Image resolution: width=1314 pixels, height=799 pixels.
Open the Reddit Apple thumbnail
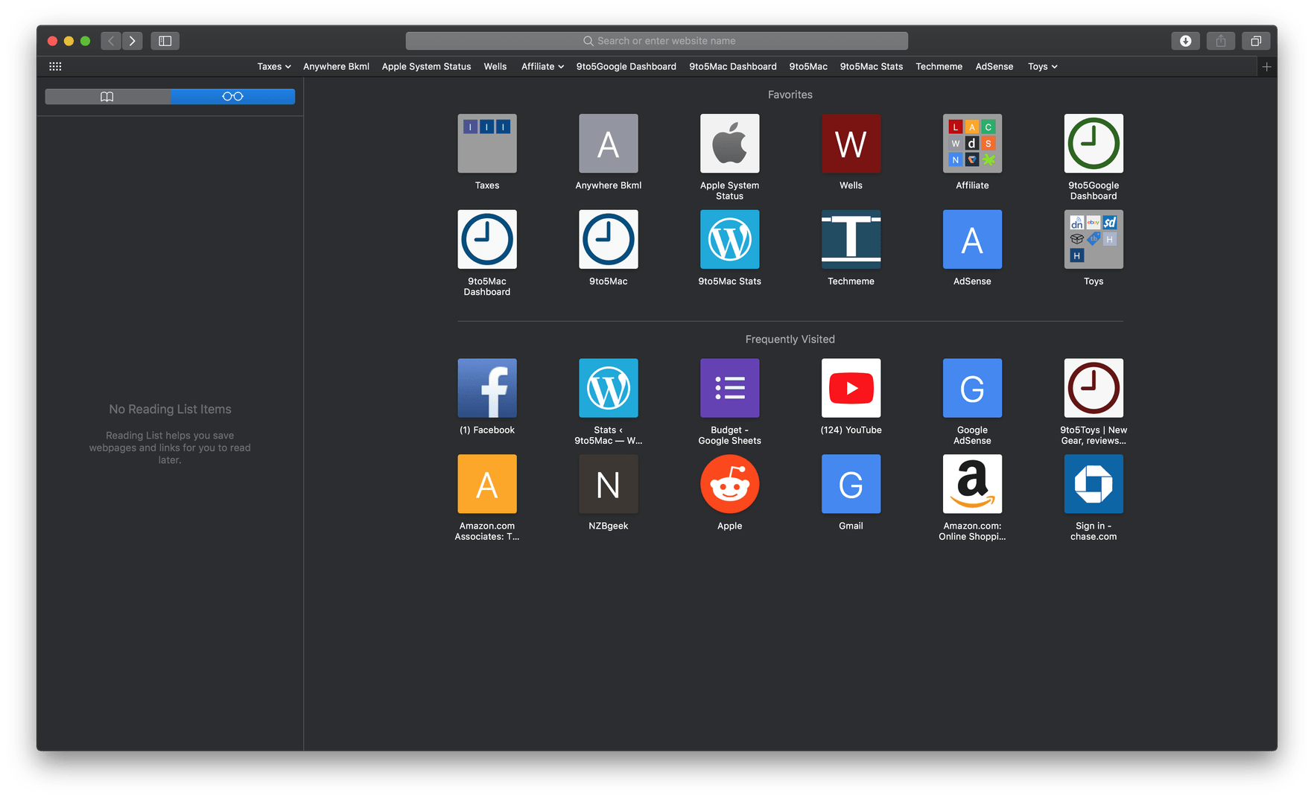(x=729, y=484)
